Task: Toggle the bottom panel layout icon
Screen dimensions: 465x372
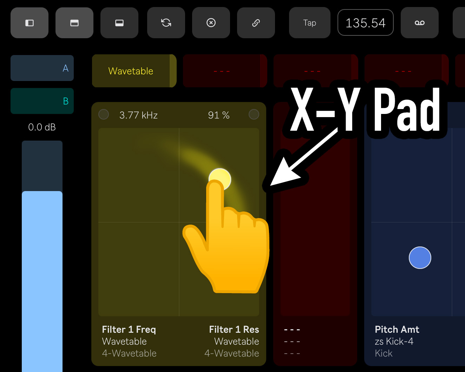Action: tap(119, 23)
